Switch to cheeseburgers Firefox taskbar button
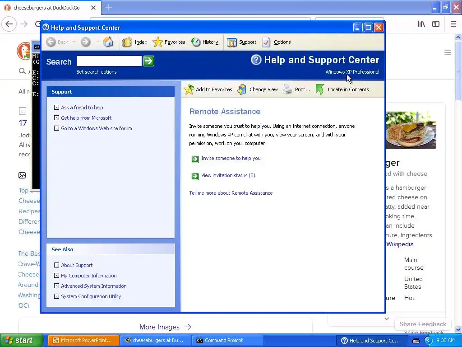The height and width of the screenshot is (347, 462). [155, 340]
